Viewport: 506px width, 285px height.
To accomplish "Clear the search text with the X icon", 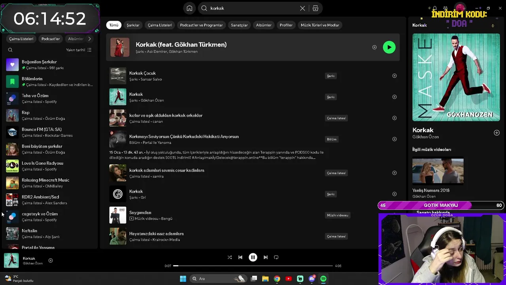I will [302, 8].
